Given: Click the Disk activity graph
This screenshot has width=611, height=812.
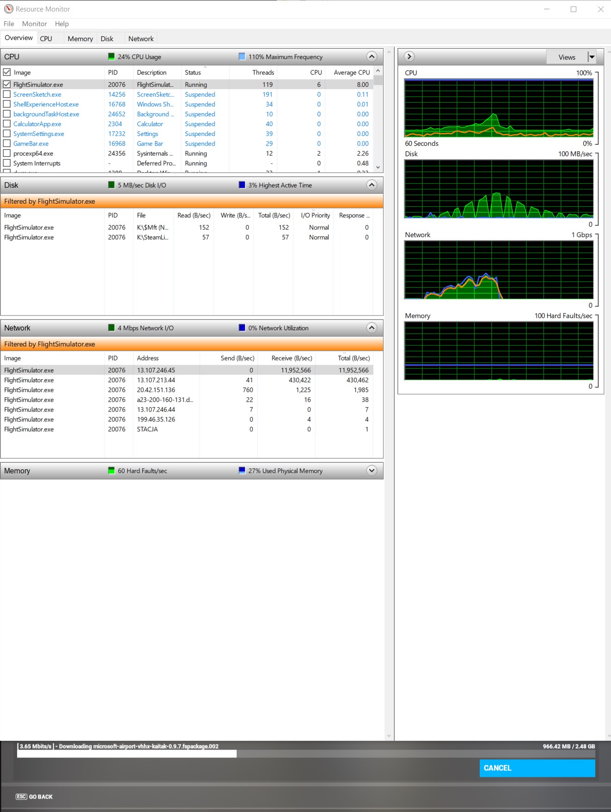Looking at the screenshot, I should (499, 189).
